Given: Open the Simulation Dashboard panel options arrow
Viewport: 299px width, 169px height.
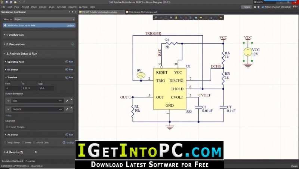Looking at the screenshot, I should 70,12.
